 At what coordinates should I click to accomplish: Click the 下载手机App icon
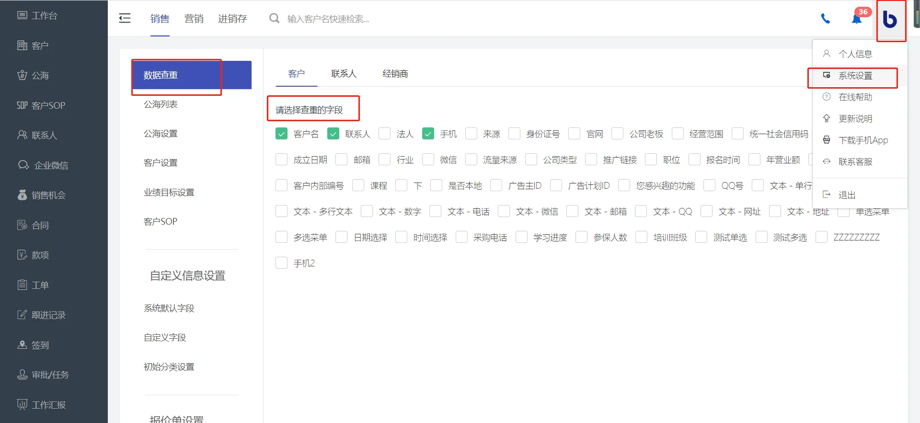click(827, 140)
